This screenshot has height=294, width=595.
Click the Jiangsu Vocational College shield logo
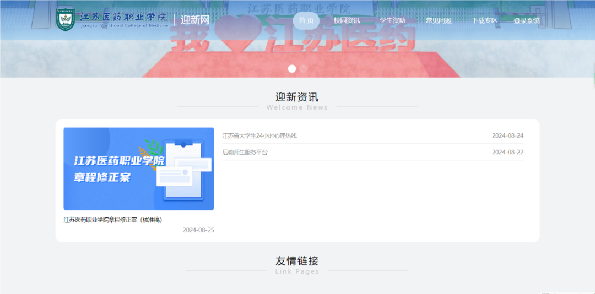point(66,19)
